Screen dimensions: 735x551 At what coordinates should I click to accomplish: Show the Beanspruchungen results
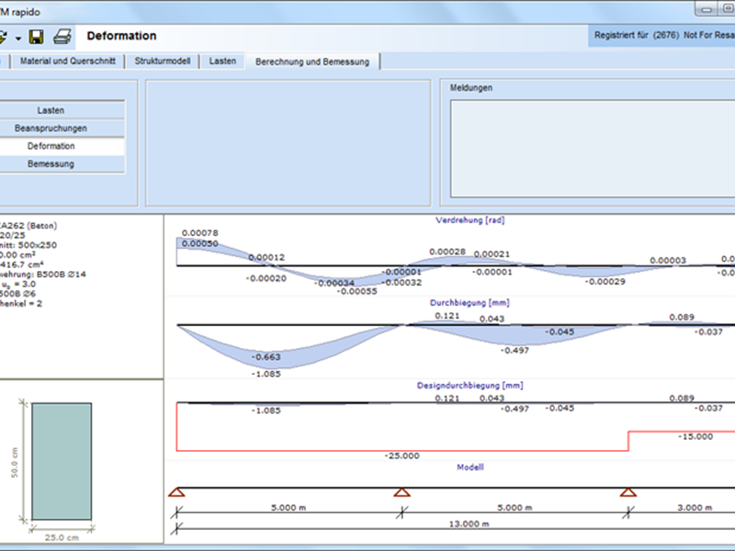pyautogui.click(x=51, y=129)
